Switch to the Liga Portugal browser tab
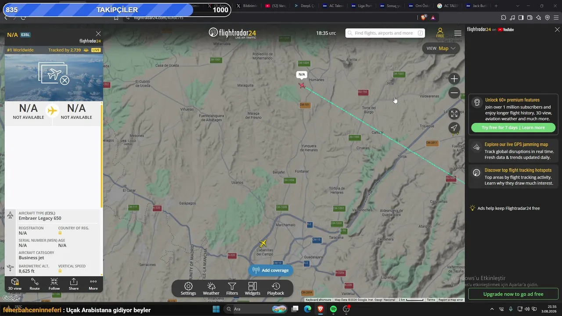 pos(362,6)
